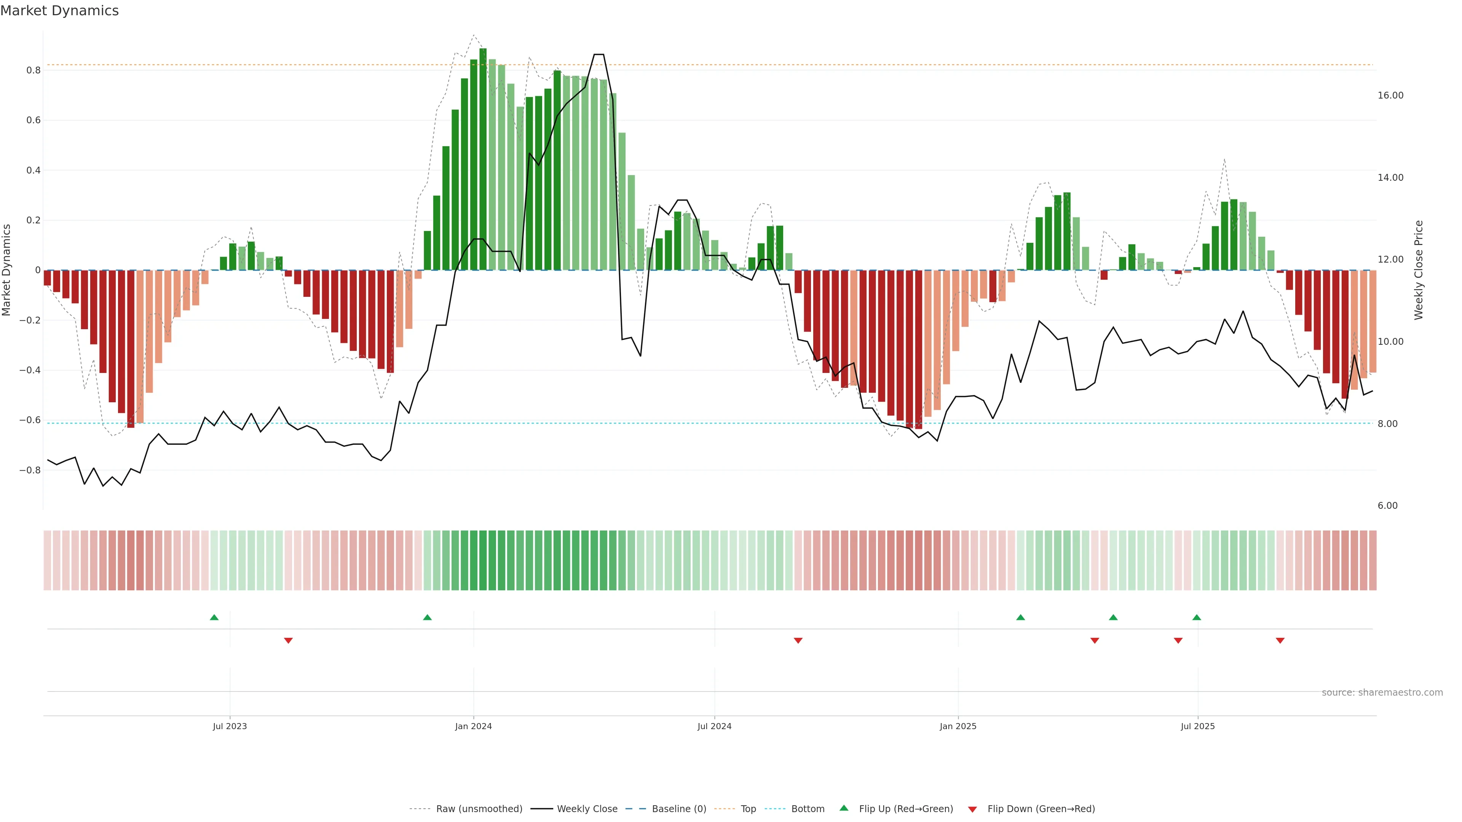
Task: Hide the Bottom threshold legend entry
Action: (x=808, y=809)
